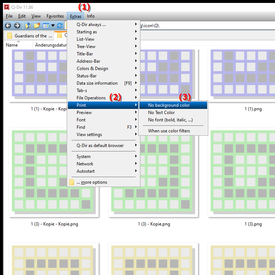Click the go up one folder icon
The image size is (275, 275).
coord(28,26)
